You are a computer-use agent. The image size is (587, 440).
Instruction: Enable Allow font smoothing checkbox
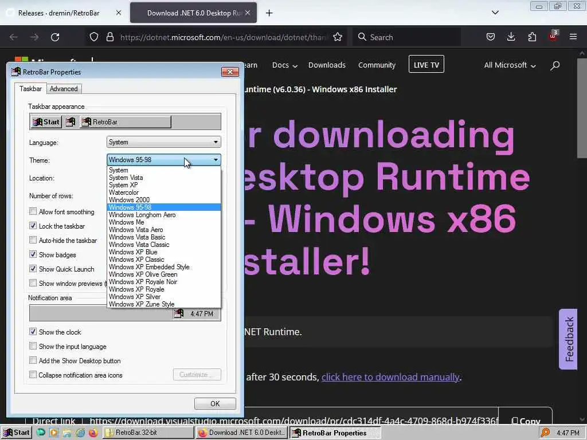point(33,211)
